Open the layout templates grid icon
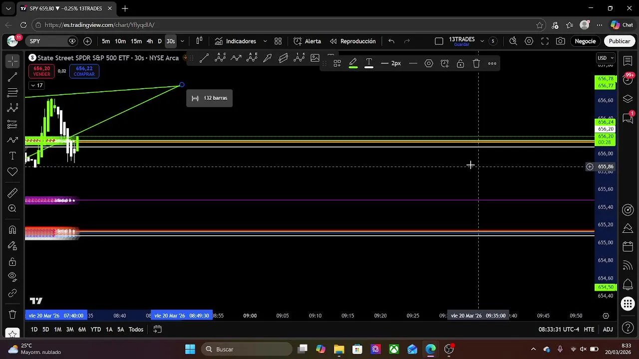Image resolution: width=639 pixels, height=359 pixels. pyautogui.click(x=278, y=41)
